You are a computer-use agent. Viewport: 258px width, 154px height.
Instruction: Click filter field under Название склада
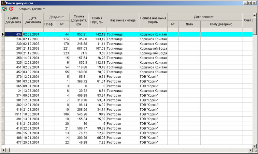tap(122, 29)
